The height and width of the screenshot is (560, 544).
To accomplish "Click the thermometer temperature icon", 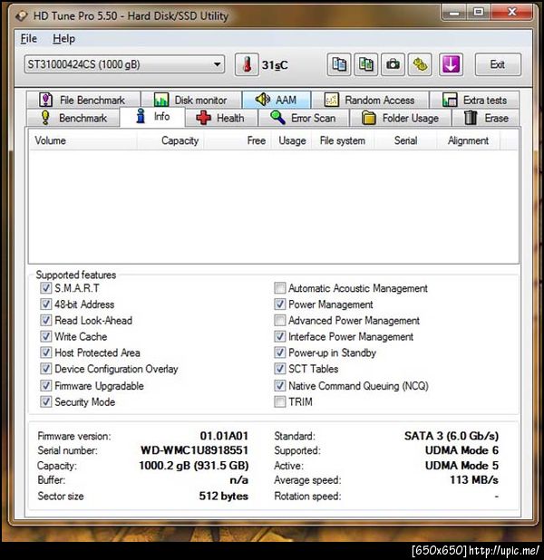I will click(x=247, y=64).
